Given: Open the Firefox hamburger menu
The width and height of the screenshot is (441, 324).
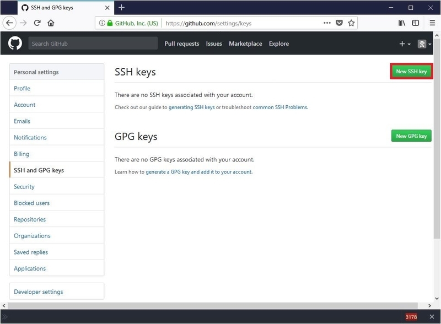Looking at the screenshot, I should [431, 23].
